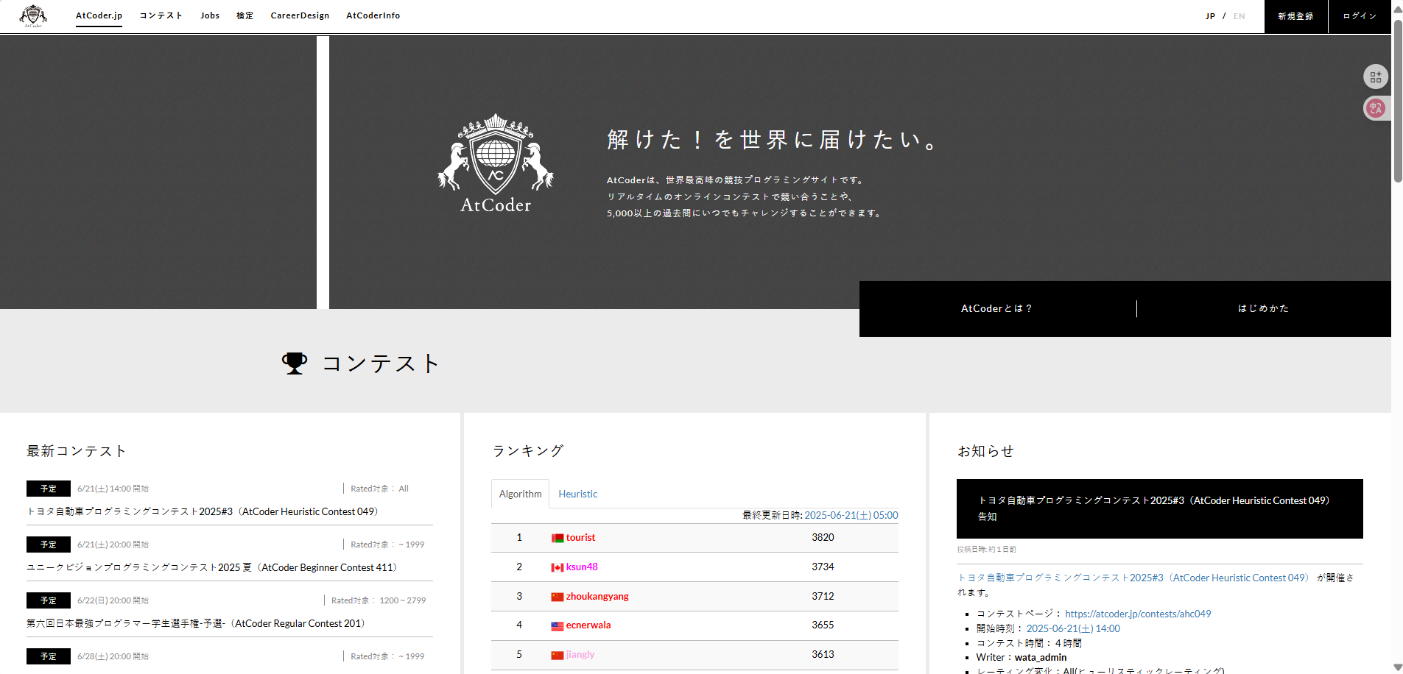Click the large AtCoder hero logo
The image size is (1403, 674).
496,163
